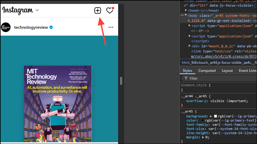Screen dimensions: 257x144
Task: Open the Instagram notifications heart icon
Action: pos(110,10)
